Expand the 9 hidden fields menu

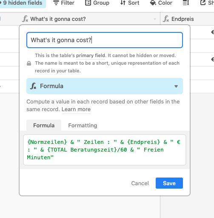(x=22, y=3)
